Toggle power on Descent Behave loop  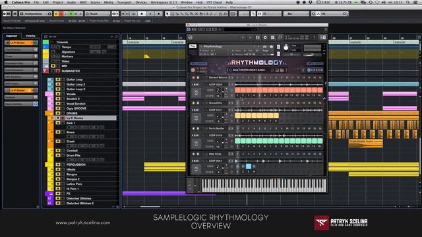coord(193,78)
